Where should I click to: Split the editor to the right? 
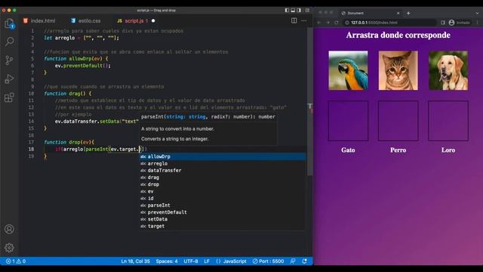pos(294,20)
